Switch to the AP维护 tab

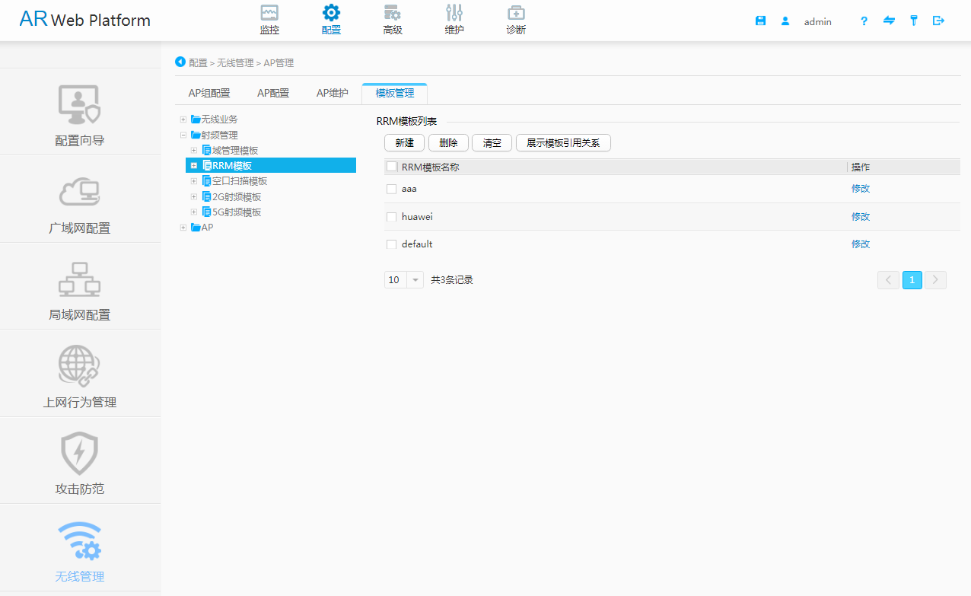333,93
